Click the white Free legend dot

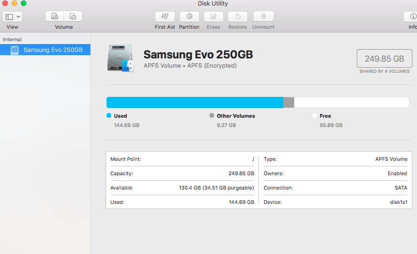(315, 115)
